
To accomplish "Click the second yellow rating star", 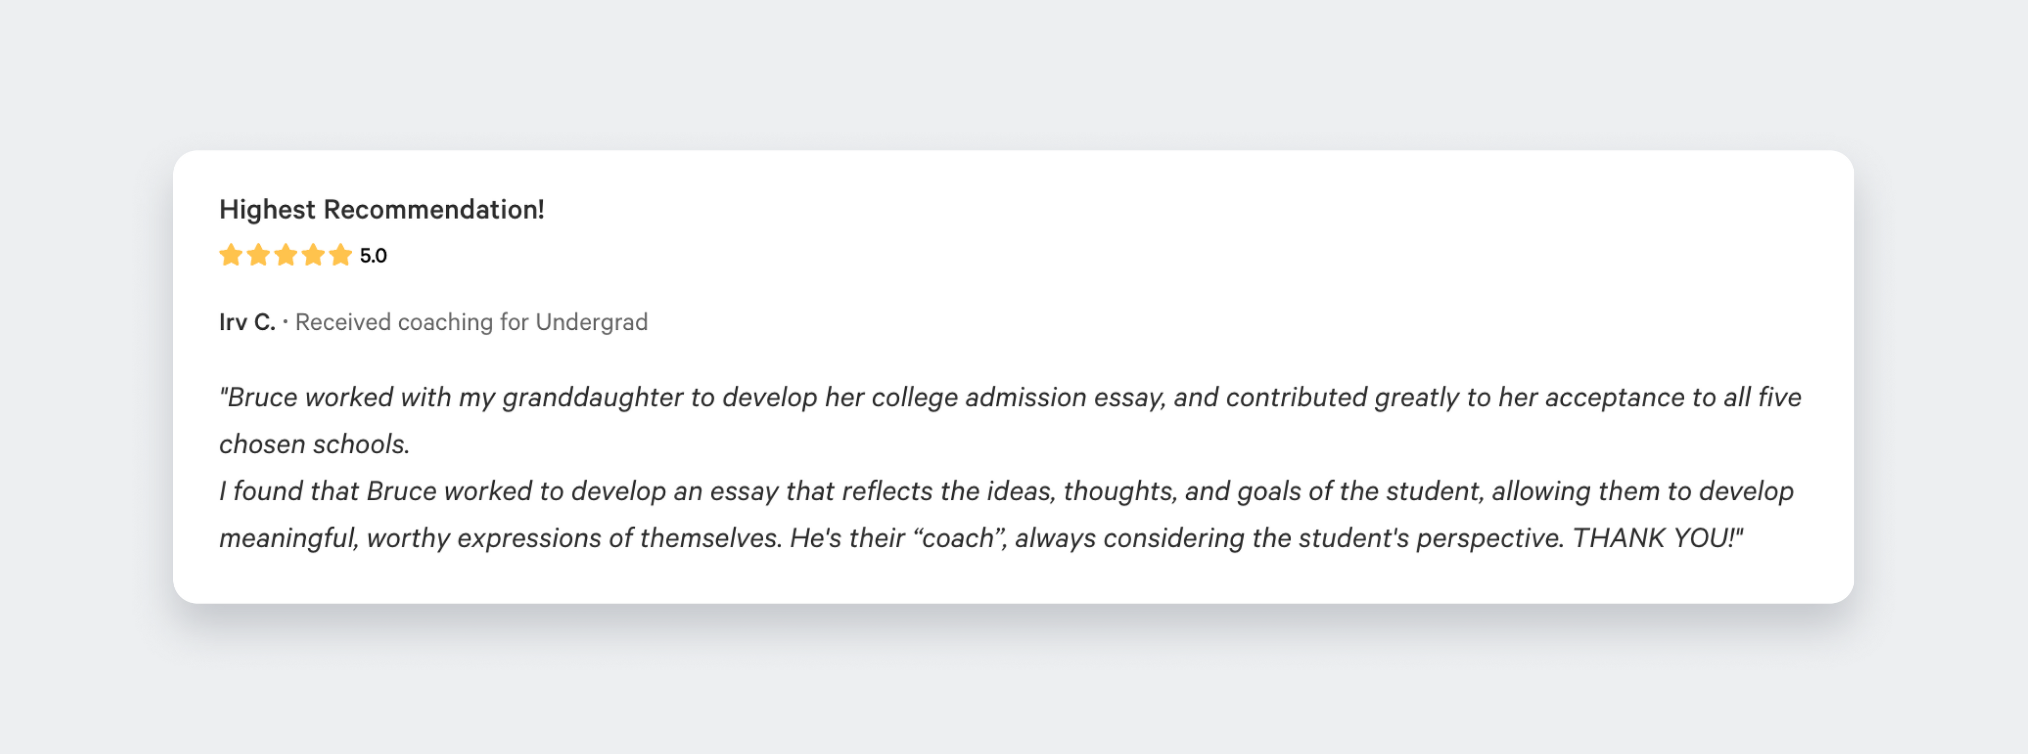I will [x=258, y=255].
